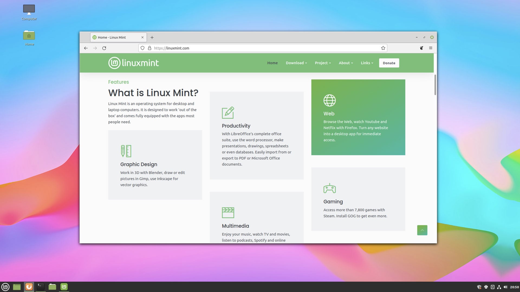
Task: Expand the Download navigation dropdown
Action: 296,63
